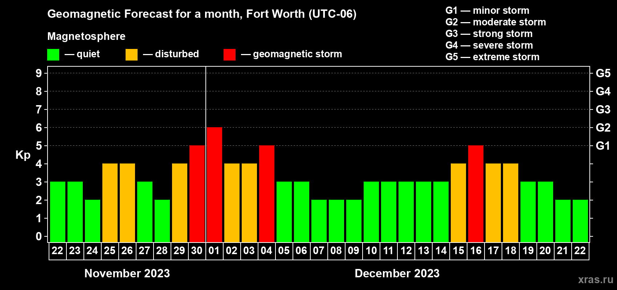This screenshot has height=290, width=617.
Task: Click the 'G3 — strong storm' legend line
Action: point(489,34)
